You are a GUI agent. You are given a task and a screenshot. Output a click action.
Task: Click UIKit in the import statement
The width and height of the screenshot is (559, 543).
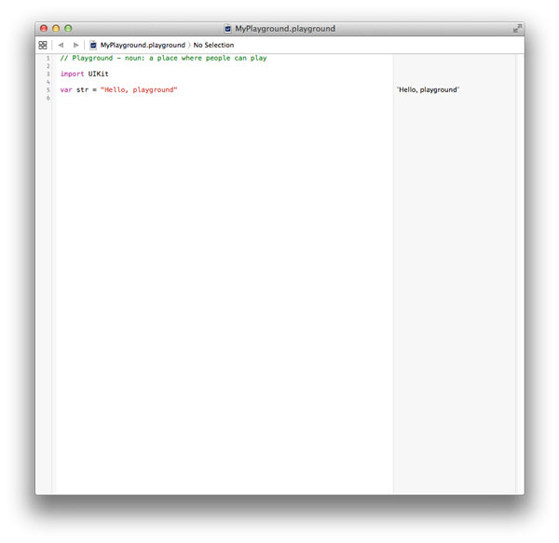pos(98,74)
